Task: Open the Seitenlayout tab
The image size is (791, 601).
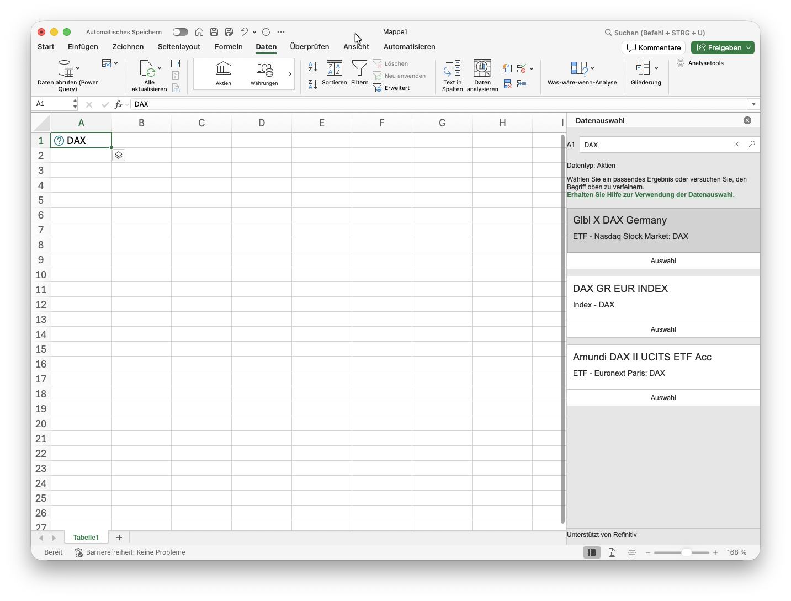Action: point(179,47)
